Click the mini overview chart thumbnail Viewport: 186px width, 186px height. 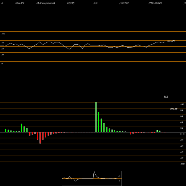(x=92, y=178)
